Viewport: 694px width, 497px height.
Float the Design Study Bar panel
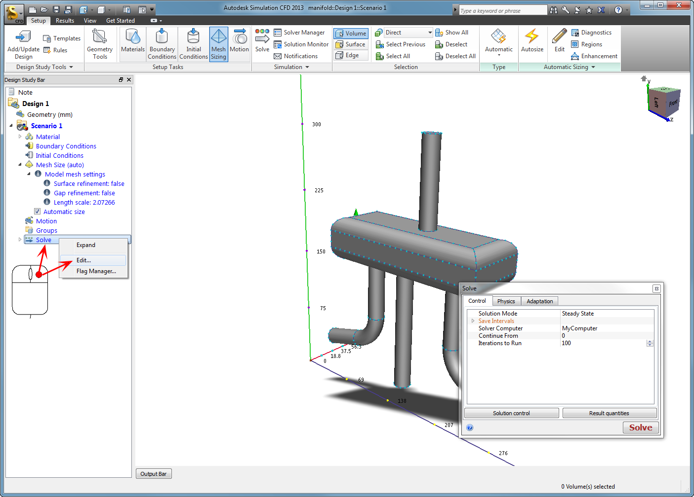[121, 79]
